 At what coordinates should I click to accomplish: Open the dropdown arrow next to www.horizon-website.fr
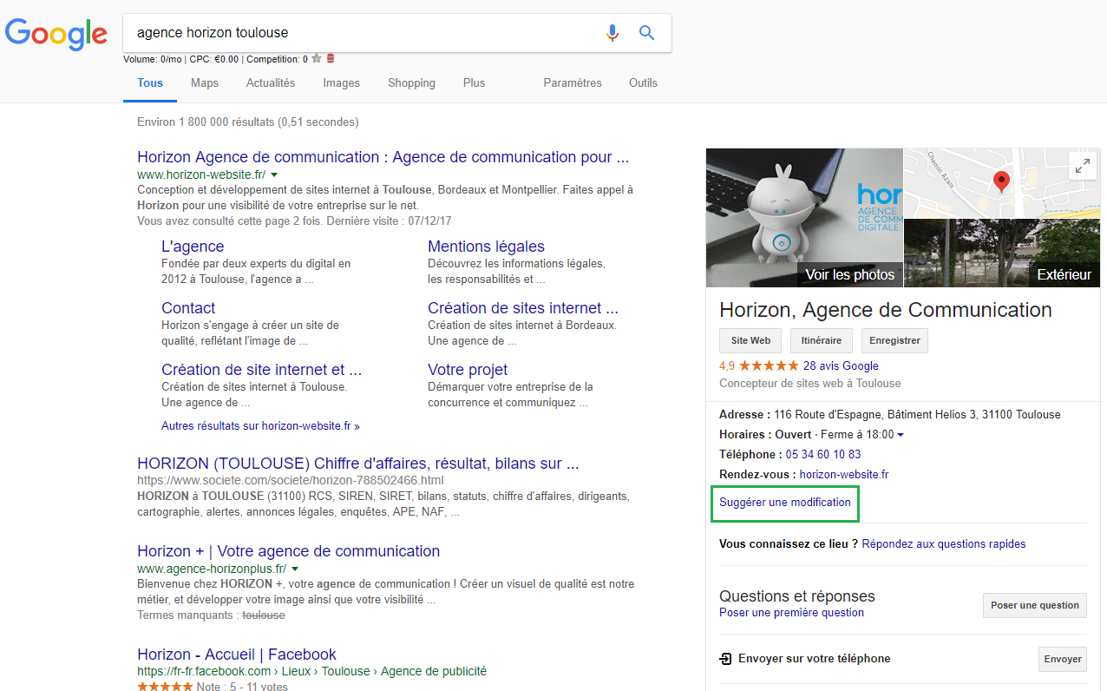click(x=273, y=174)
